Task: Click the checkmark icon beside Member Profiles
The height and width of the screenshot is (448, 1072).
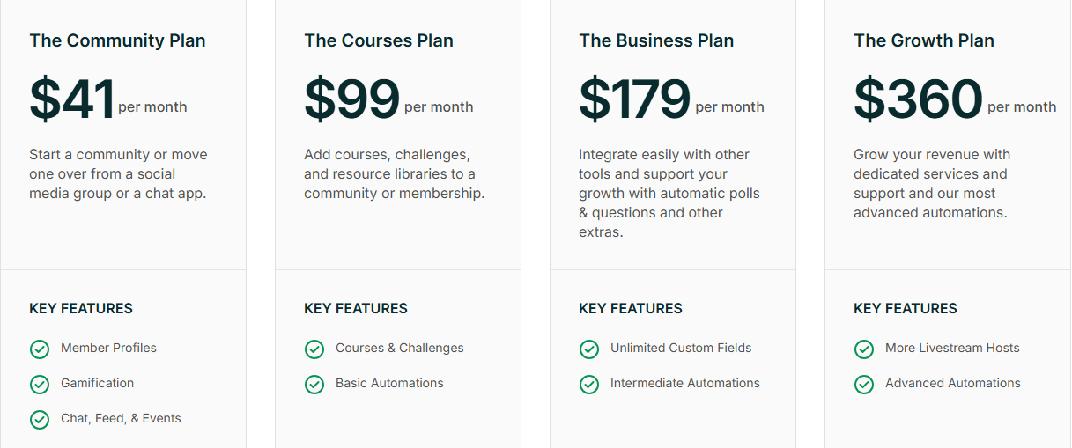Action: 40,349
